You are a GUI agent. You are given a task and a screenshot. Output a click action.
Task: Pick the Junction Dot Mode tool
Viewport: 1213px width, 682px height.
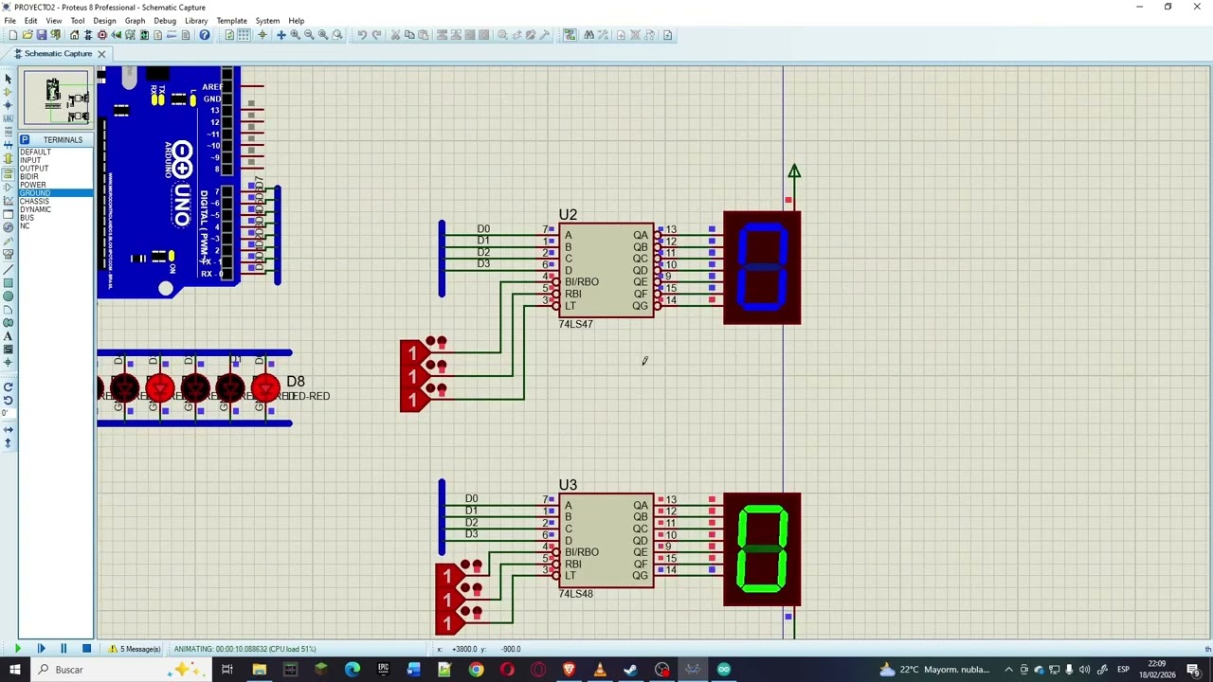(x=9, y=105)
